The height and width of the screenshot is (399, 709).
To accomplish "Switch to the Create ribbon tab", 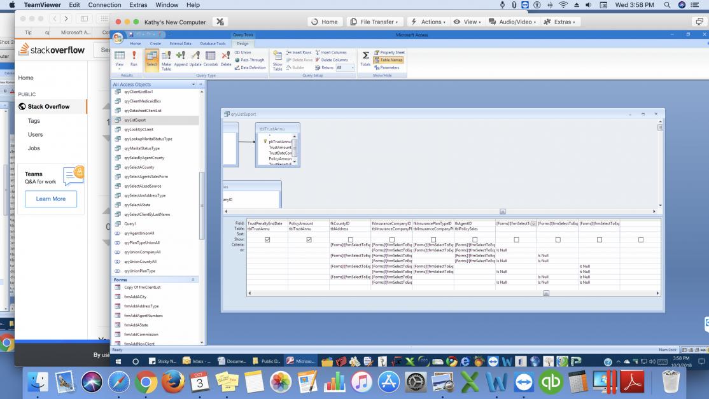I will pyautogui.click(x=155, y=44).
